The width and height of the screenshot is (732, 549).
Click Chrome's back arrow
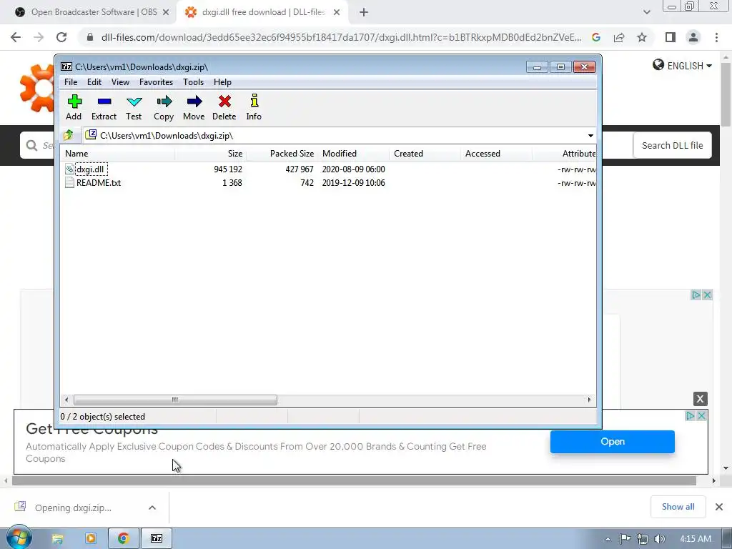16,37
